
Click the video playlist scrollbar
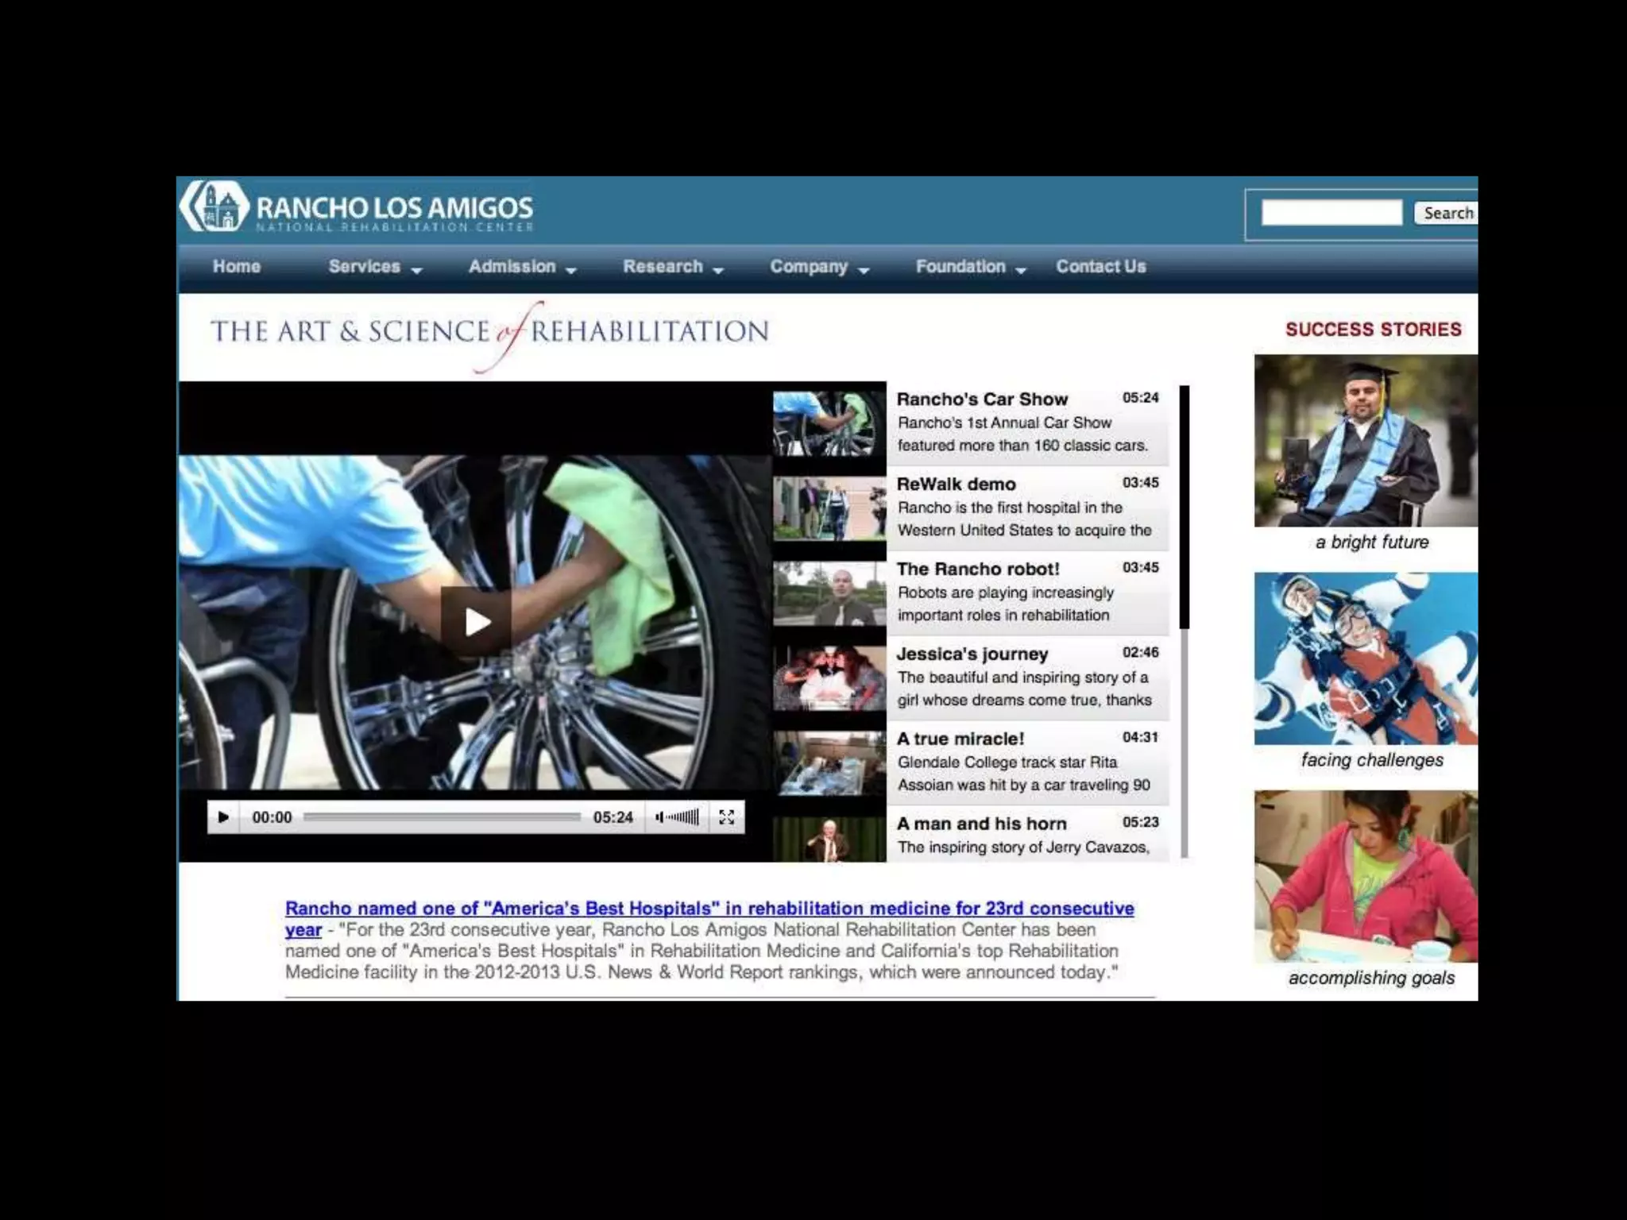tap(1184, 508)
